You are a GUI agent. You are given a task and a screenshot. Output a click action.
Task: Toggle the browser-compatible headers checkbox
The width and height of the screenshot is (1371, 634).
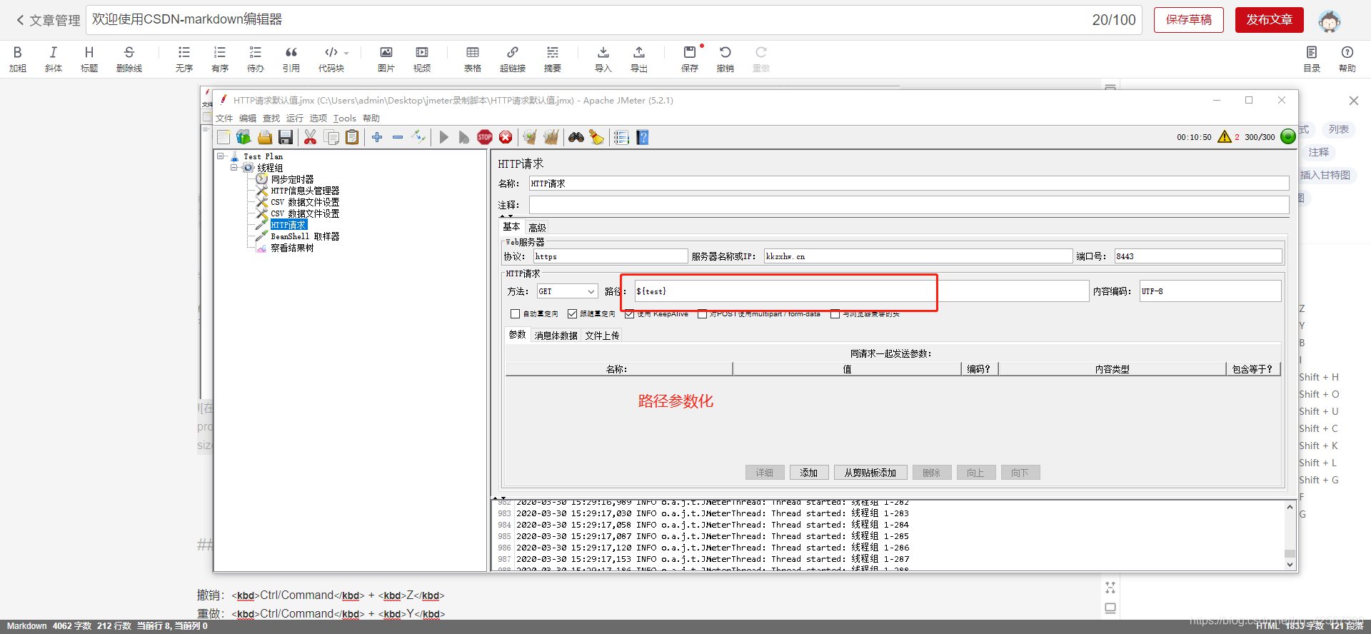point(835,314)
